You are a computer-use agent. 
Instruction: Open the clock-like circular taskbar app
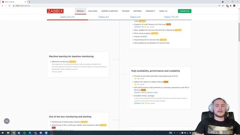point(52,133)
